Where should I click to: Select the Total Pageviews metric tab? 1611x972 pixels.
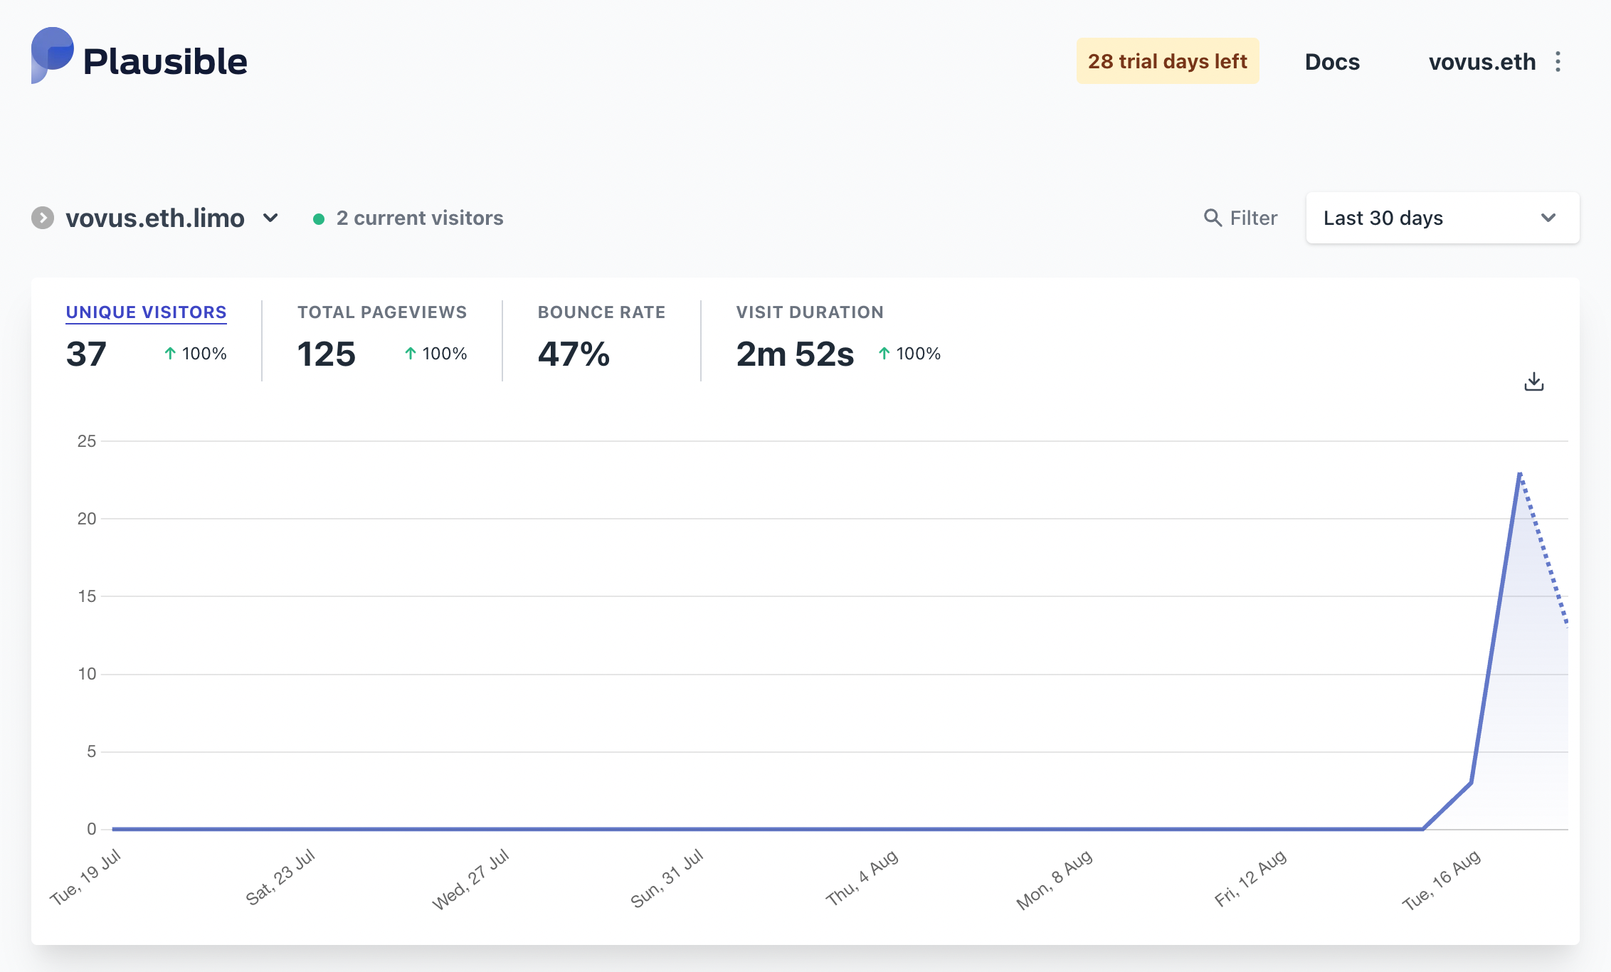click(x=382, y=312)
